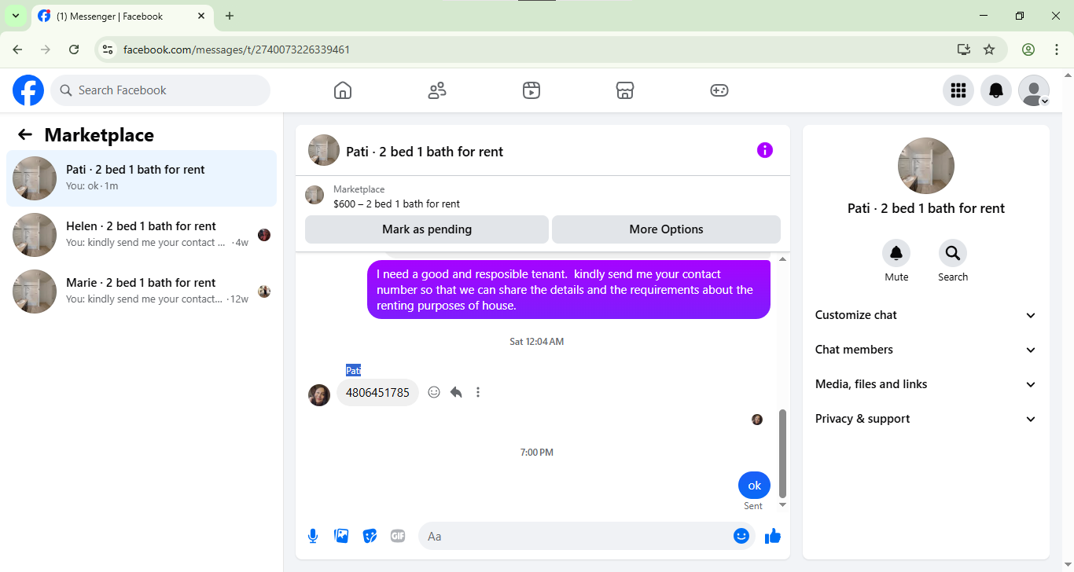Click the install app icon in address bar

[964, 49]
